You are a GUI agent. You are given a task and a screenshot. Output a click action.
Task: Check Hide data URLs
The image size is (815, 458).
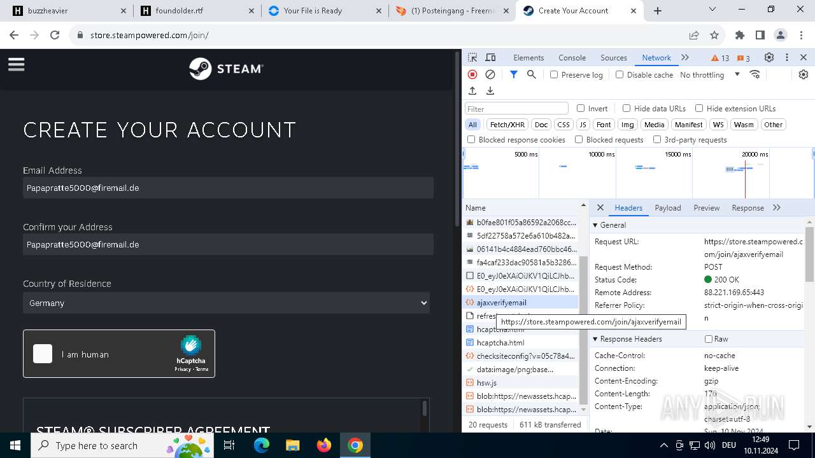click(x=627, y=108)
